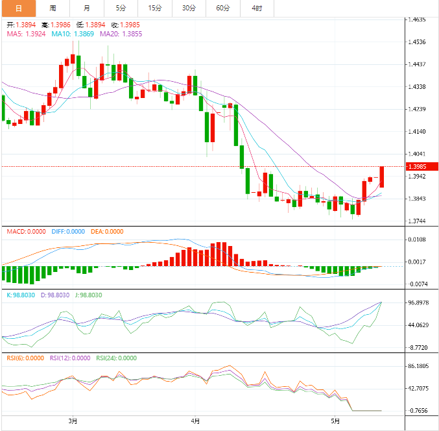Click the K:98.8030 indicator label
Image resolution: width=439 pixels, height=431 pixels.
coord(21,295)
